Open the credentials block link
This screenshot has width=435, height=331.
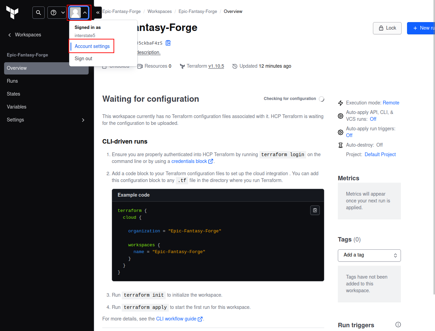192,161
